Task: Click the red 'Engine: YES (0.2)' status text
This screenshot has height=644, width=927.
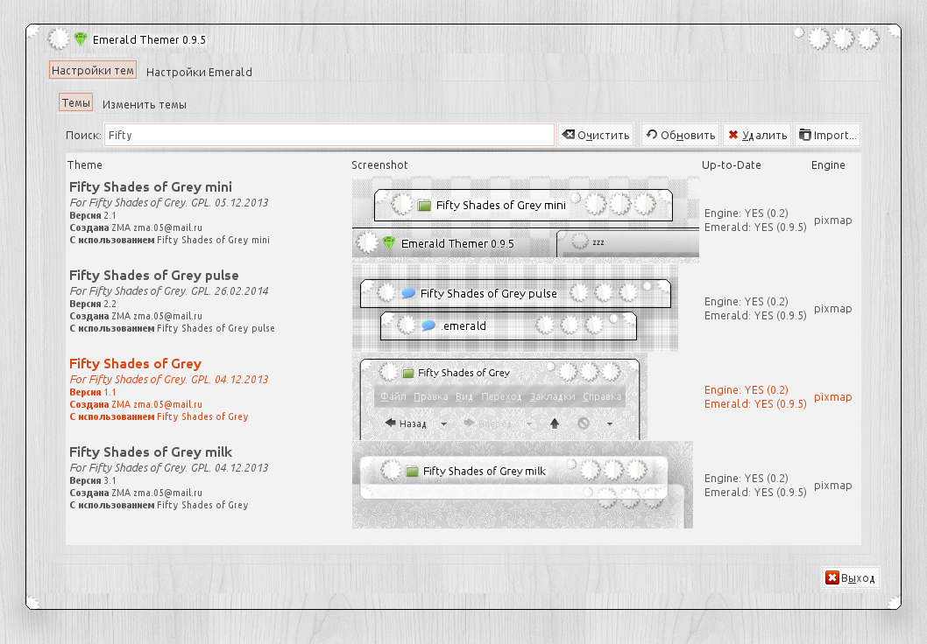Action: click(747, 390)
